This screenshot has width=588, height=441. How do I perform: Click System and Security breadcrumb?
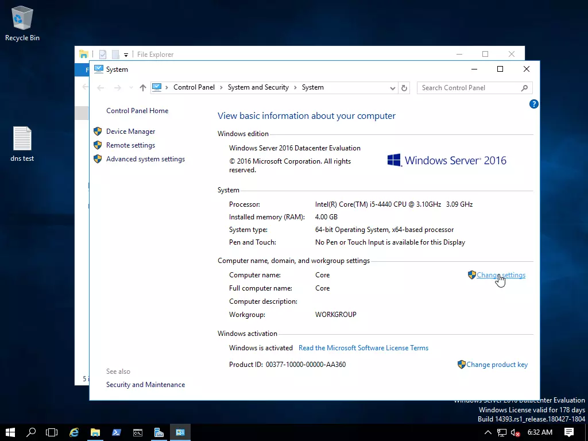[x=258, y=87]
